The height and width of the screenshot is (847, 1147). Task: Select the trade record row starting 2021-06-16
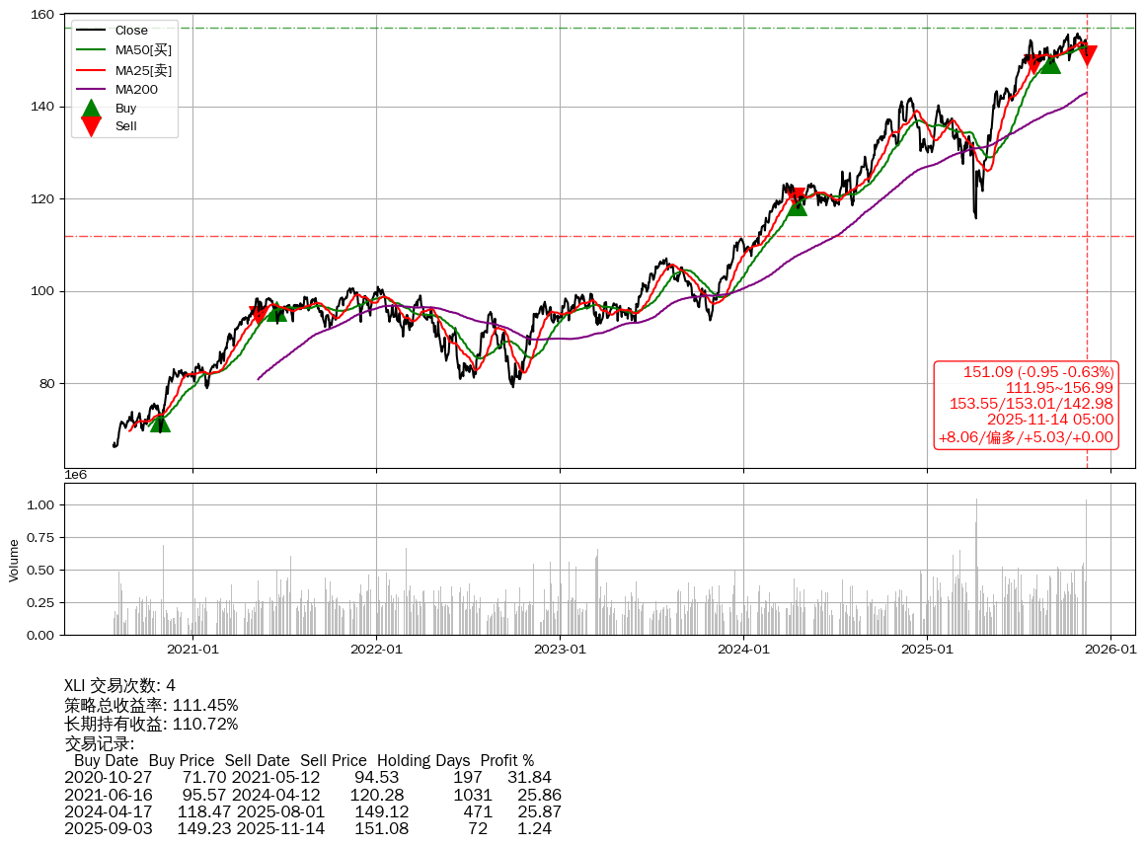(312, 795)
